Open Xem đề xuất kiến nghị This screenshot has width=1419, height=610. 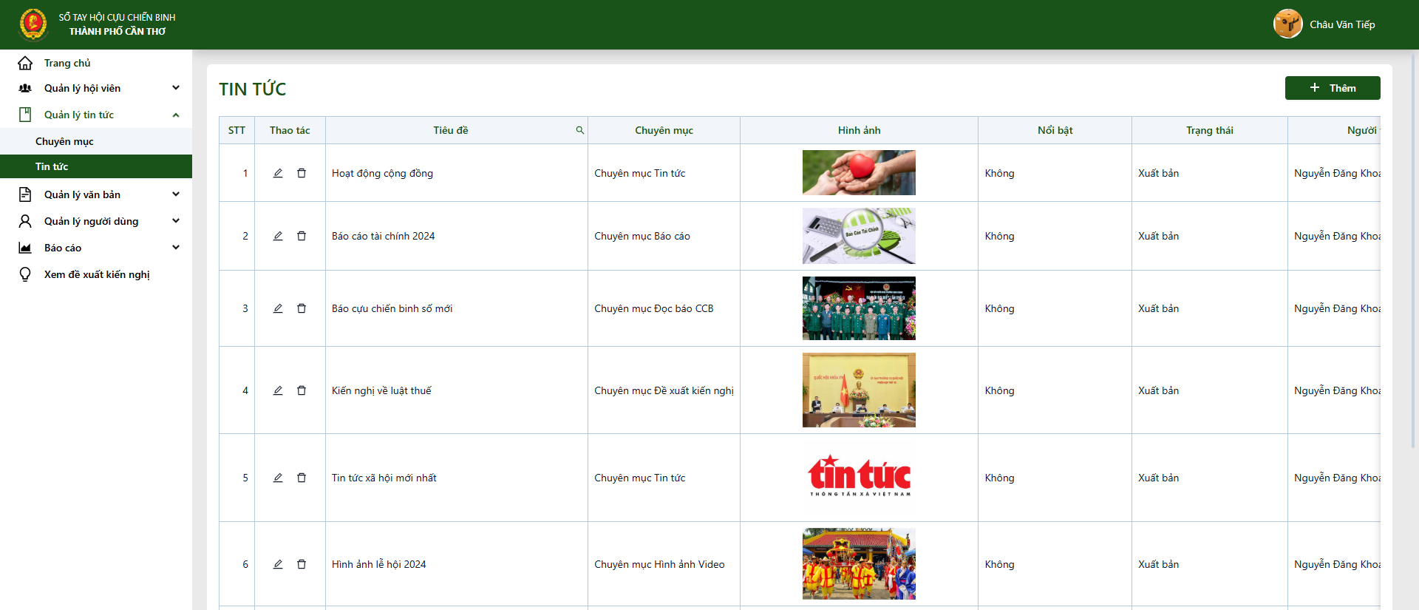pos(96,274)
